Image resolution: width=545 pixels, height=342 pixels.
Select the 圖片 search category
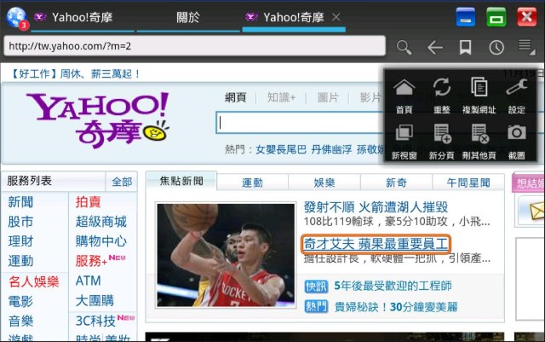click(328, 97)
